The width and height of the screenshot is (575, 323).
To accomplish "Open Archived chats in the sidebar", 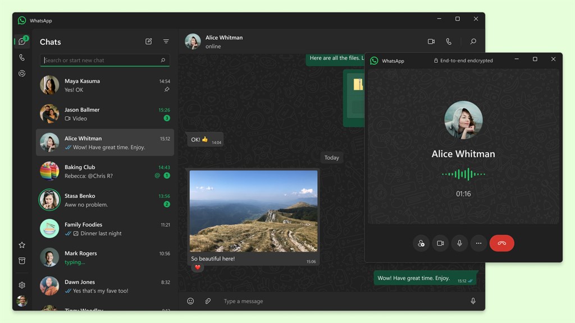I will point(22,261).
